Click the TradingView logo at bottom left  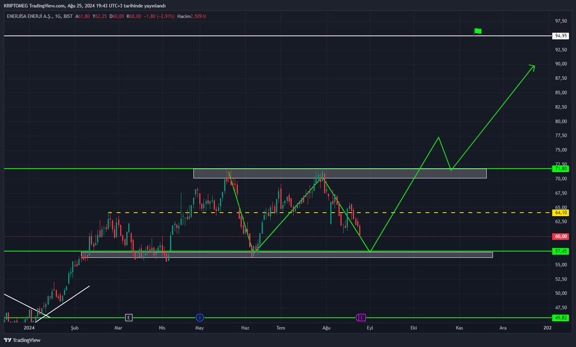[x=23, y=340]
